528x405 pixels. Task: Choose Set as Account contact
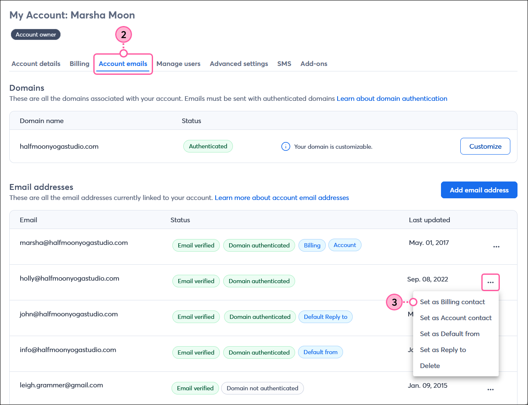click(x=456, y=318)
